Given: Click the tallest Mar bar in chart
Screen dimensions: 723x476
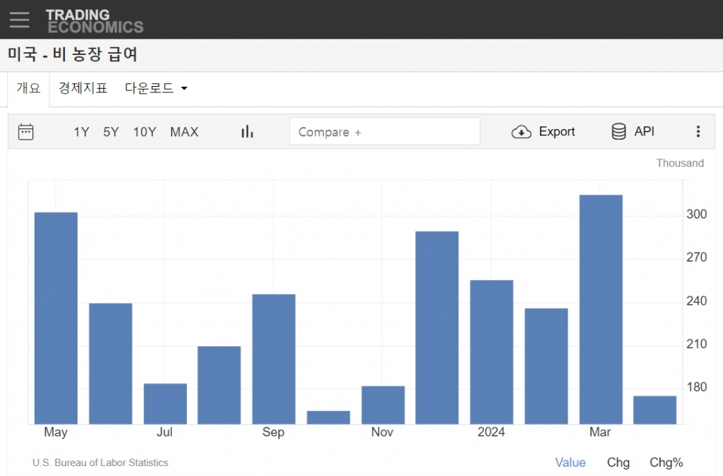Looking at the screenshot, I should point(600,309).
